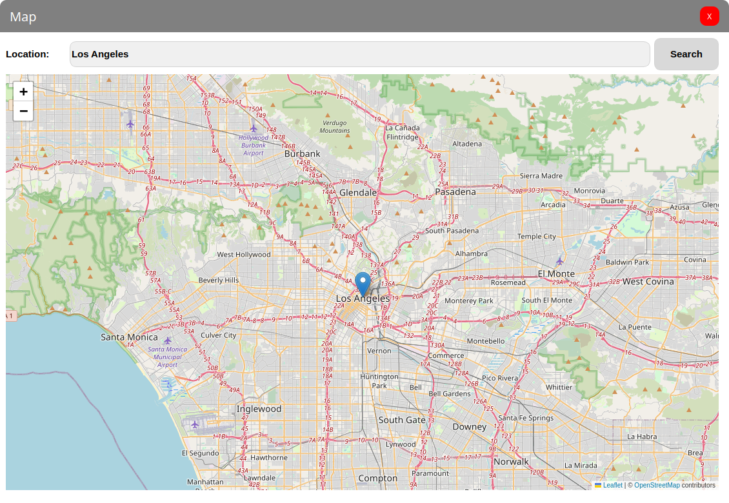Click the West Covina label on the map

click(x=647, y=282)
